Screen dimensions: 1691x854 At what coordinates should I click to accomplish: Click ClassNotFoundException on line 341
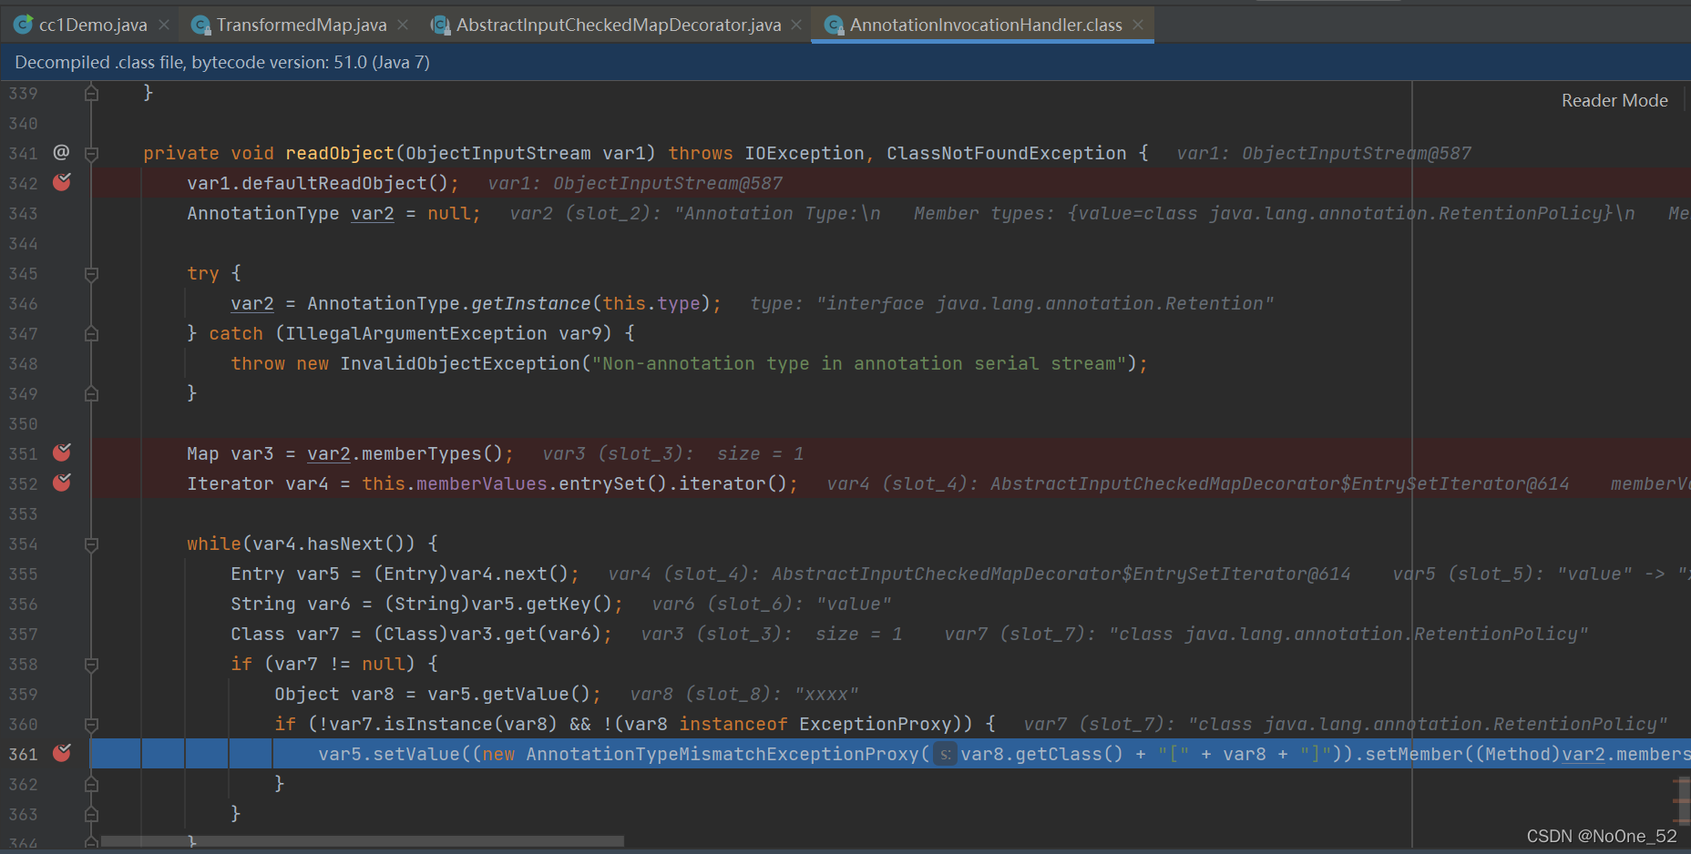1007,153
